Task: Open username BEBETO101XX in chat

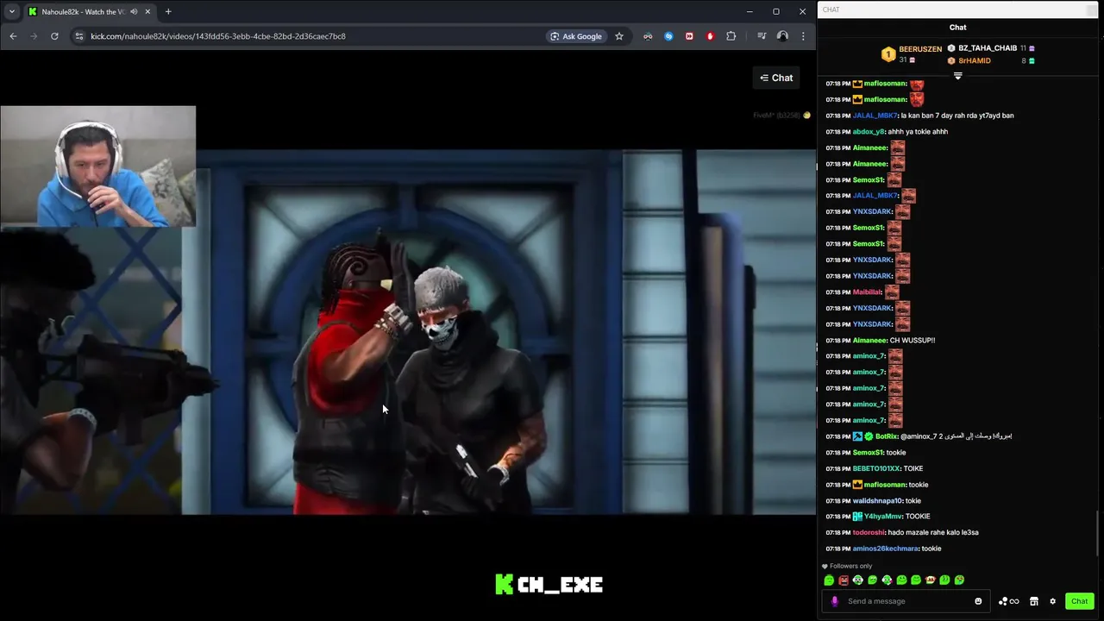Action: tap(875, 468)
